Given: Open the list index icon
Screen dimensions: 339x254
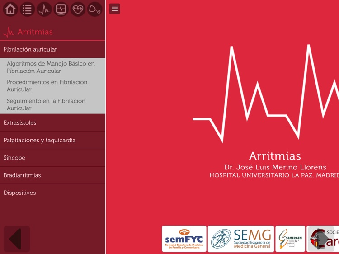Looking at the screenshot, I should [27, 9].
